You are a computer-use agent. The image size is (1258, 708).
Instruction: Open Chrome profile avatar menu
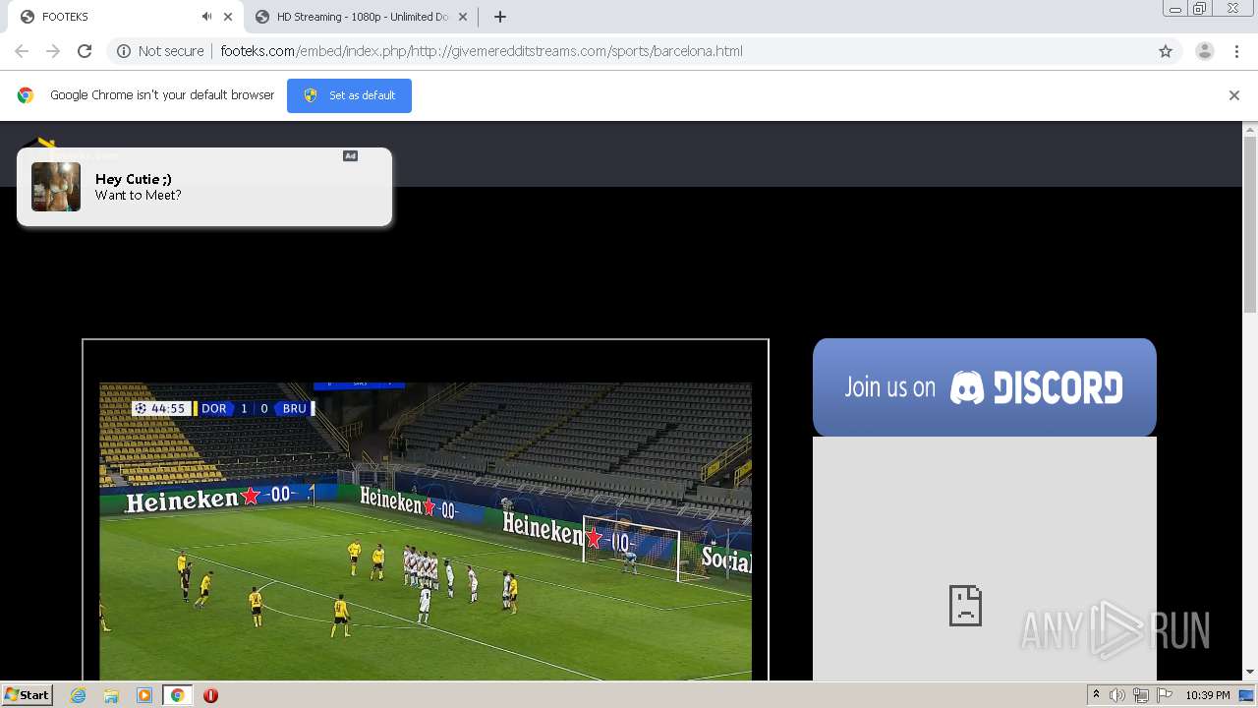point(1205,51)
